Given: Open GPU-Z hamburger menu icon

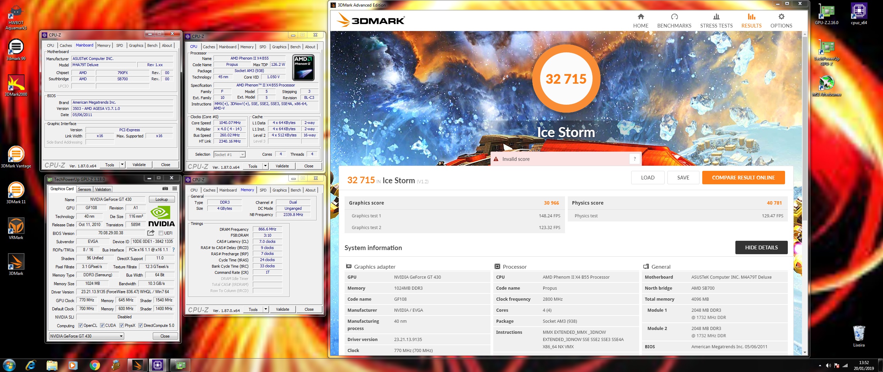Looking at the screenshot, I should [x=175, y=189].
